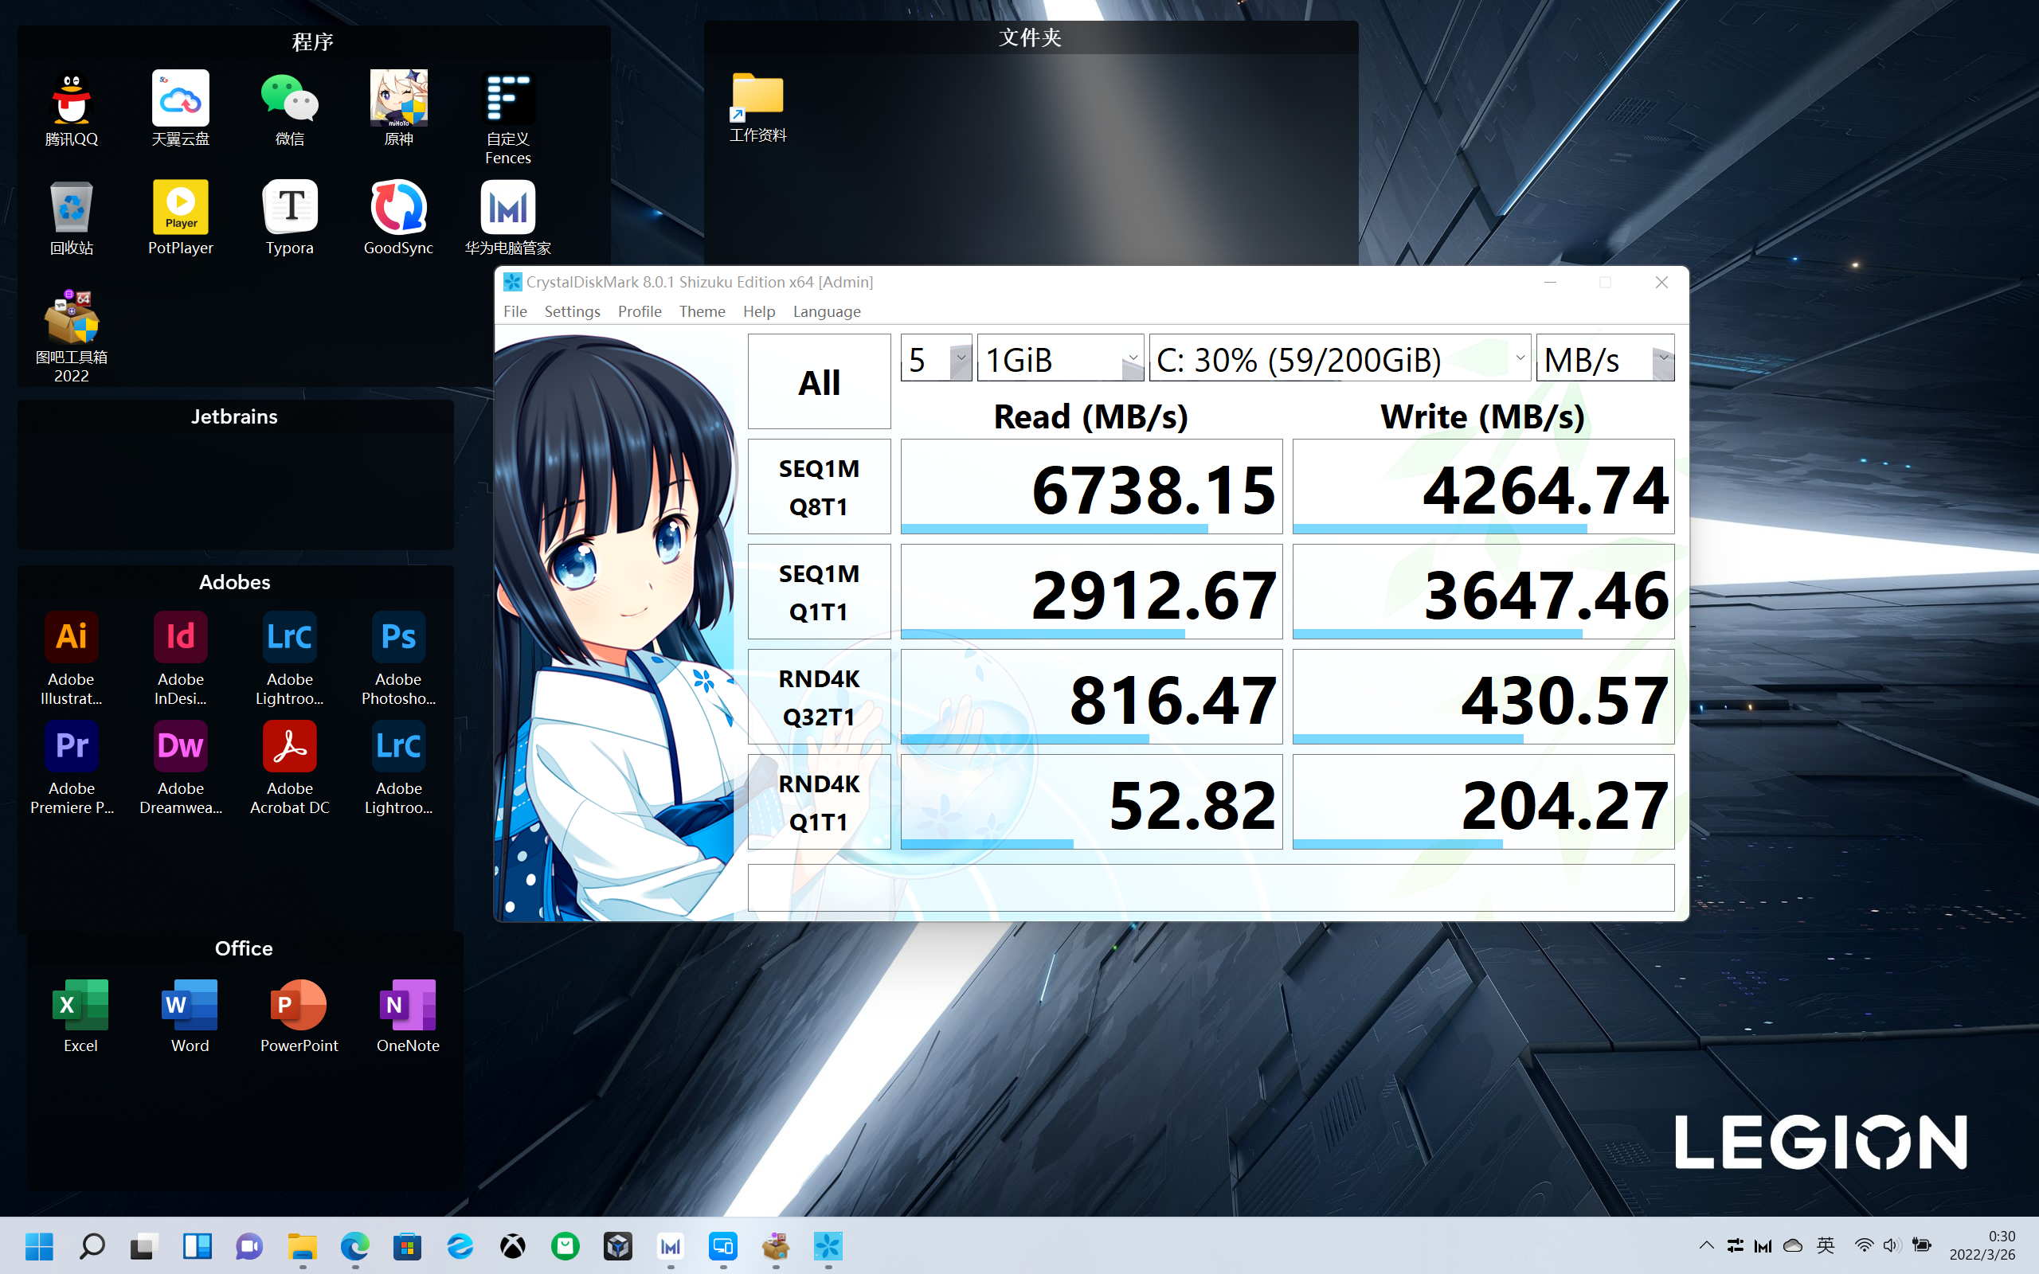This screenshot has height=1274, width=2039.
Task: Open Adobe Premiere Pro icon
Action: click(72, 768)
